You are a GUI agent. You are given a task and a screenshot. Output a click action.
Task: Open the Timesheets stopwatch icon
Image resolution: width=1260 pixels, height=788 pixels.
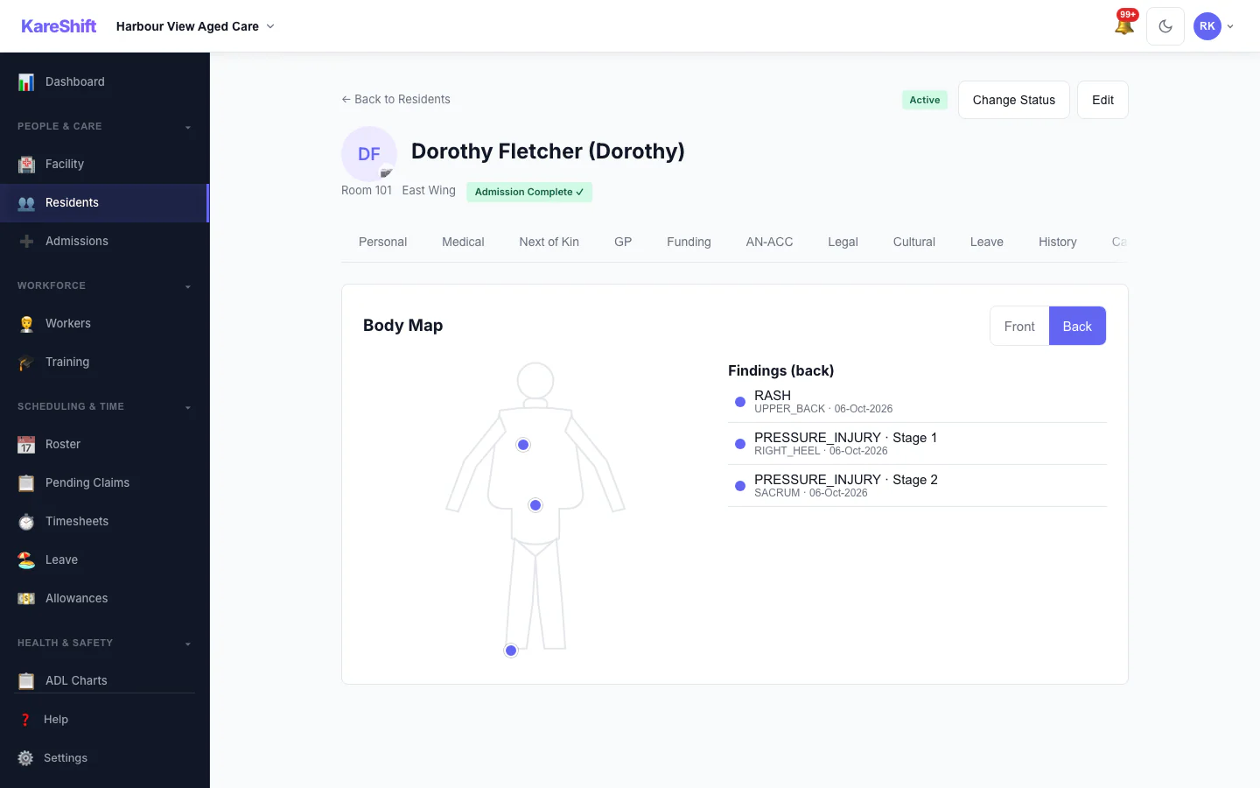tap(26, 521)
